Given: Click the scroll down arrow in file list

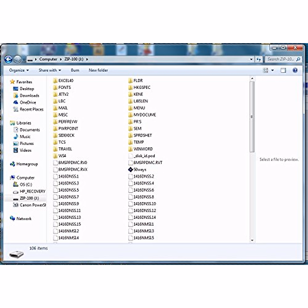Looking at the screenshot, I should (252, 240).
